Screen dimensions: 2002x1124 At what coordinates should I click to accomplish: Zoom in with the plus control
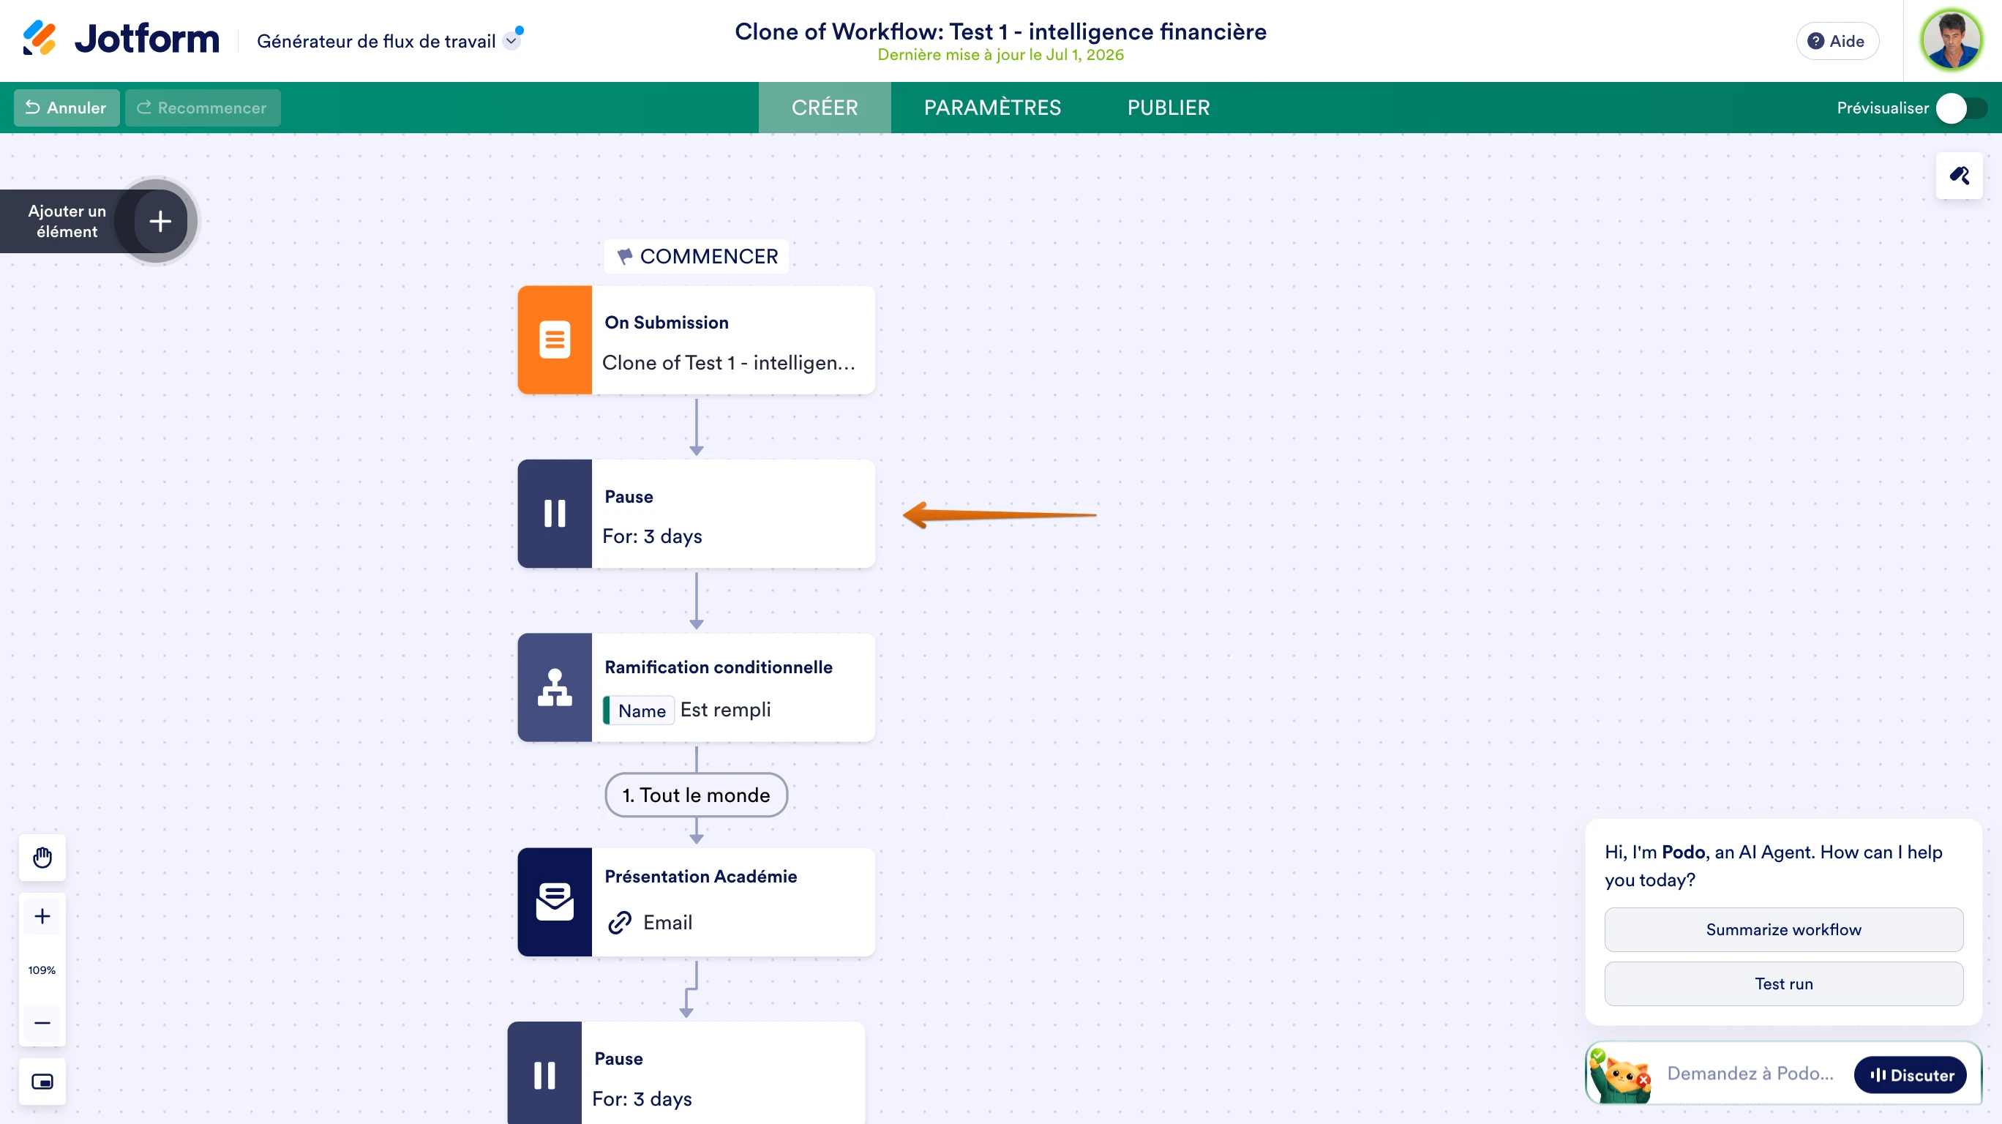point(42,916)
